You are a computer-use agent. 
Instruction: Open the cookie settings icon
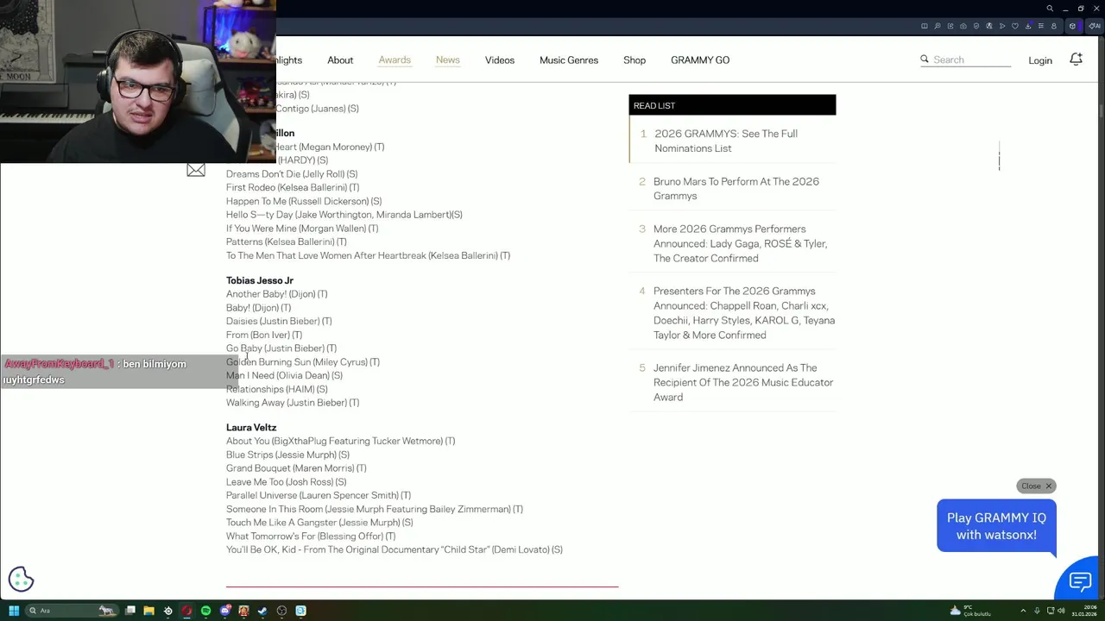[21, 580]
